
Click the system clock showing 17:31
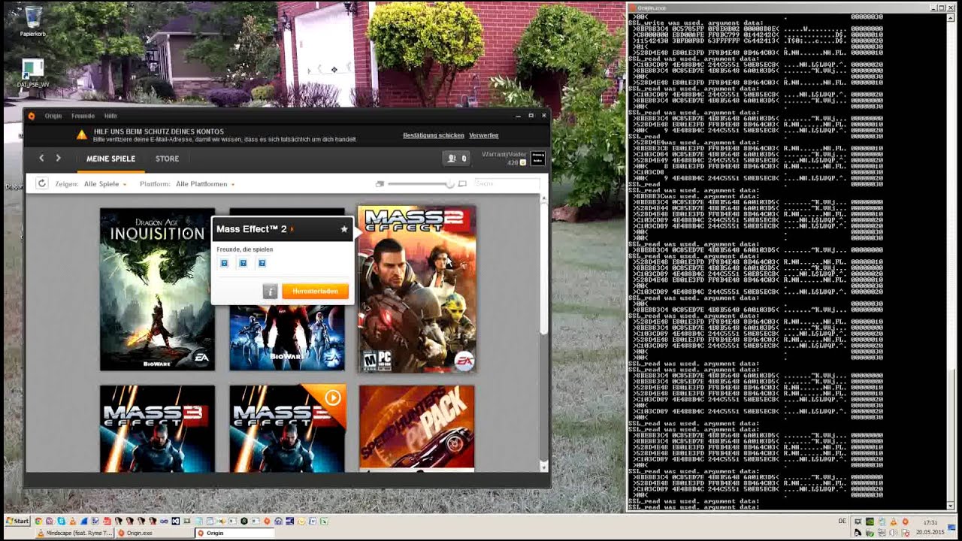[930, 521]
